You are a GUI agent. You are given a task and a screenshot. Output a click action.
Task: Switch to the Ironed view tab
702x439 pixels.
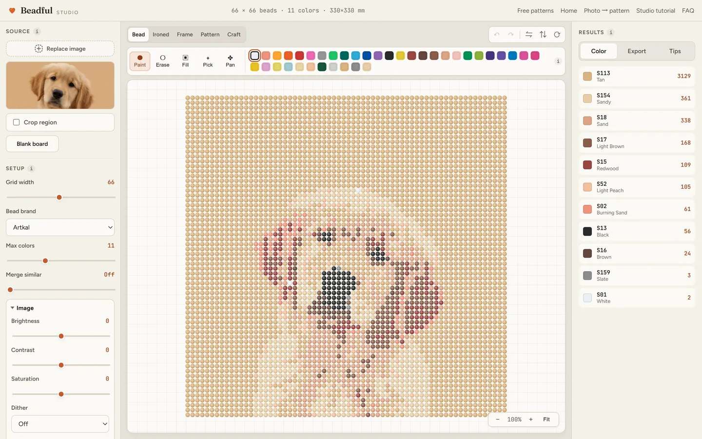coord(161,35)
